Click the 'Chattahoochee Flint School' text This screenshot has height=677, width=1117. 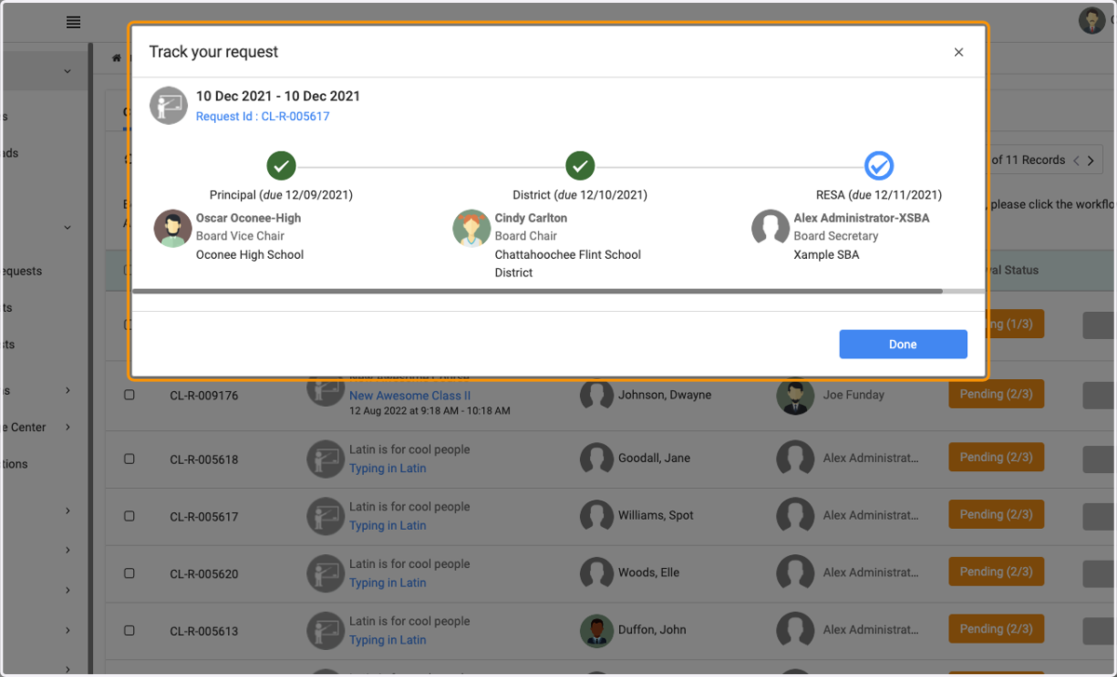(x=568, y=254)
